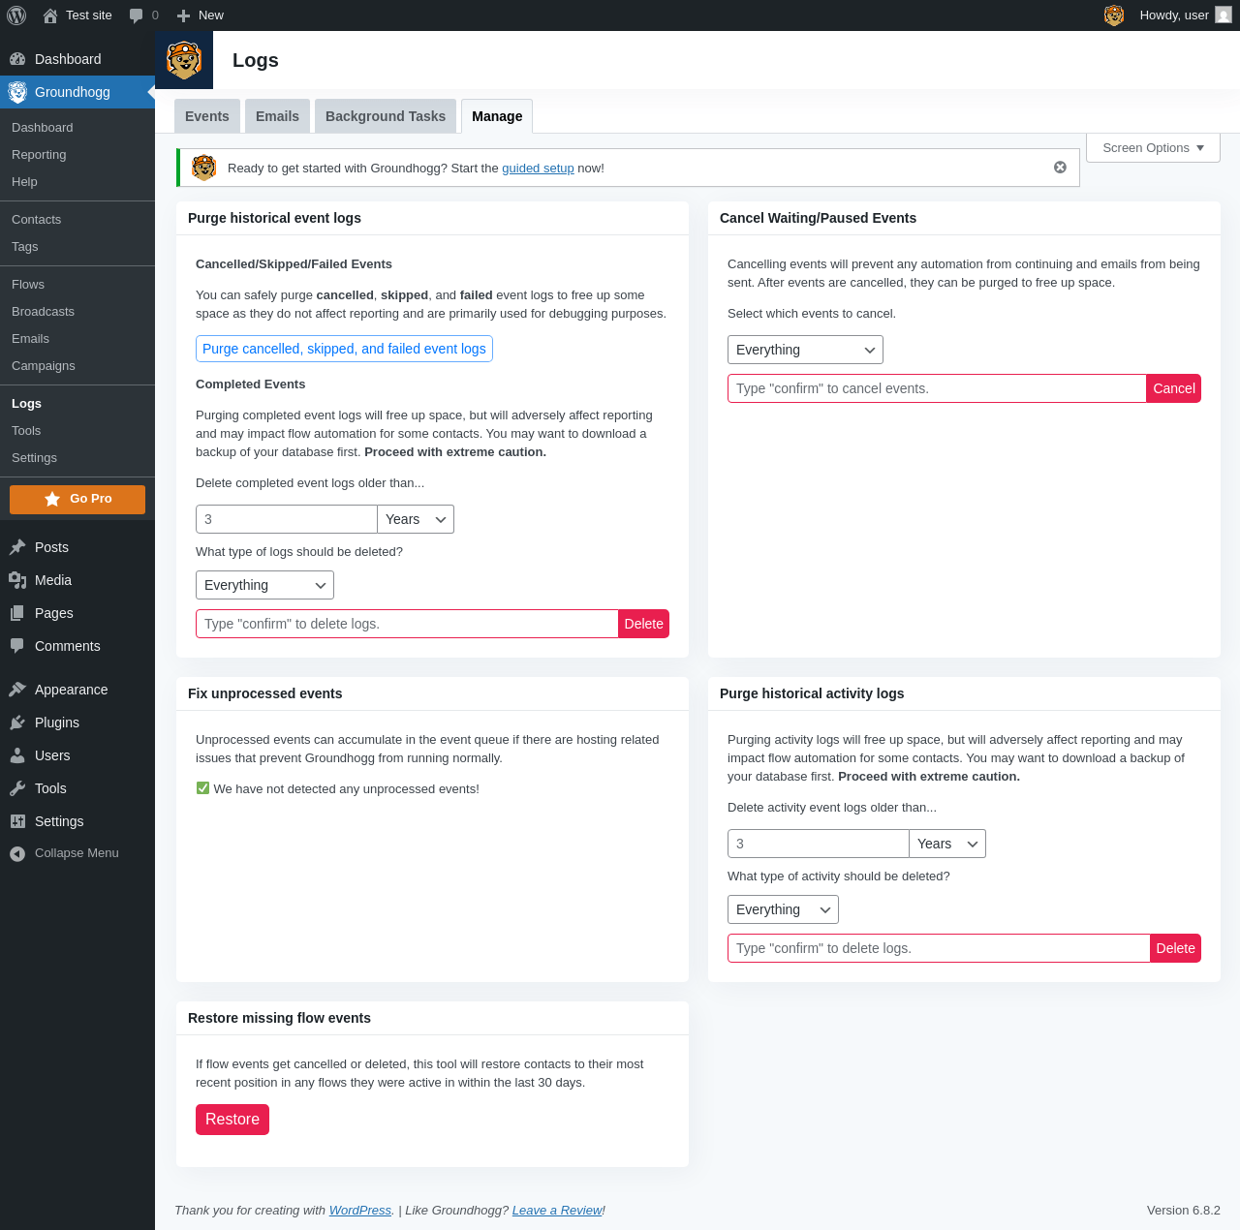Screen dimensions: 1240x1230
Task: Click the Go Pro button
Action: pos(77,500)
